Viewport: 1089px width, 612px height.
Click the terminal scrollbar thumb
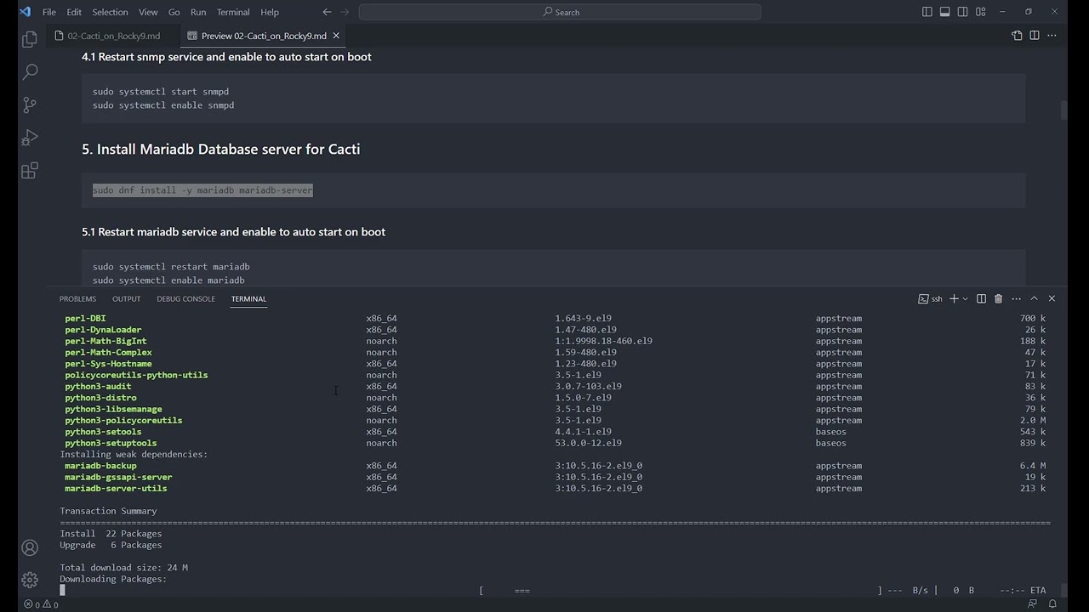(1063, 590)
